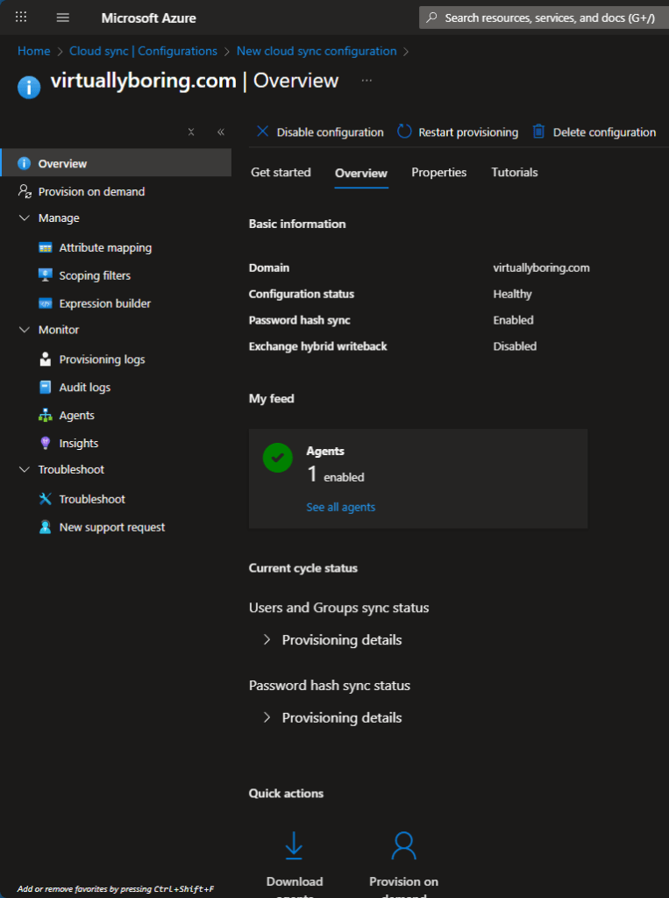The image size is (669, 898).
Task: Click the Provisioning logs icon
Action: click(x=46, y=360)
